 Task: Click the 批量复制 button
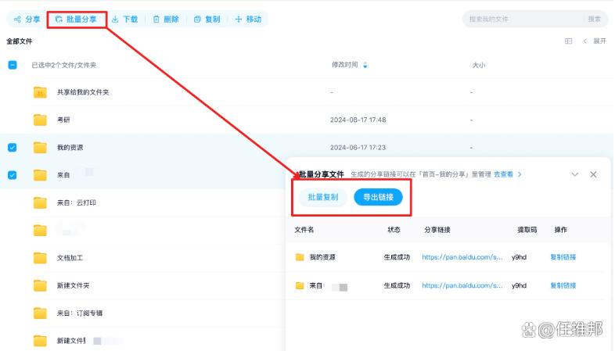pyautogui.click(x=323, y=197)
